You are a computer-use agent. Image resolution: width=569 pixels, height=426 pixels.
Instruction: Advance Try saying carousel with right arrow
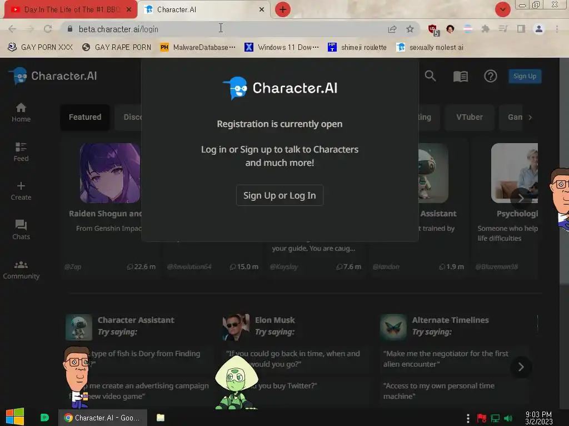click(x=521, y=367)
